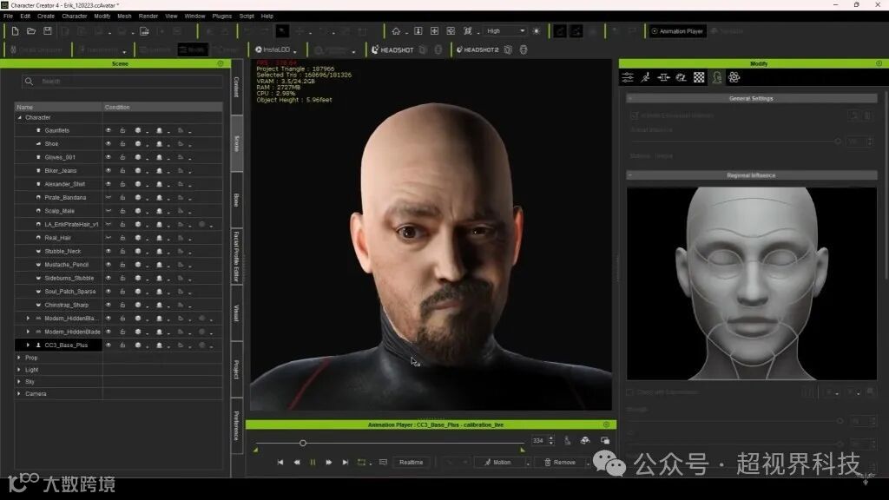Collapse the Character tree node
889x500 pixels.
pyautogui.click(x=20, y=118)
